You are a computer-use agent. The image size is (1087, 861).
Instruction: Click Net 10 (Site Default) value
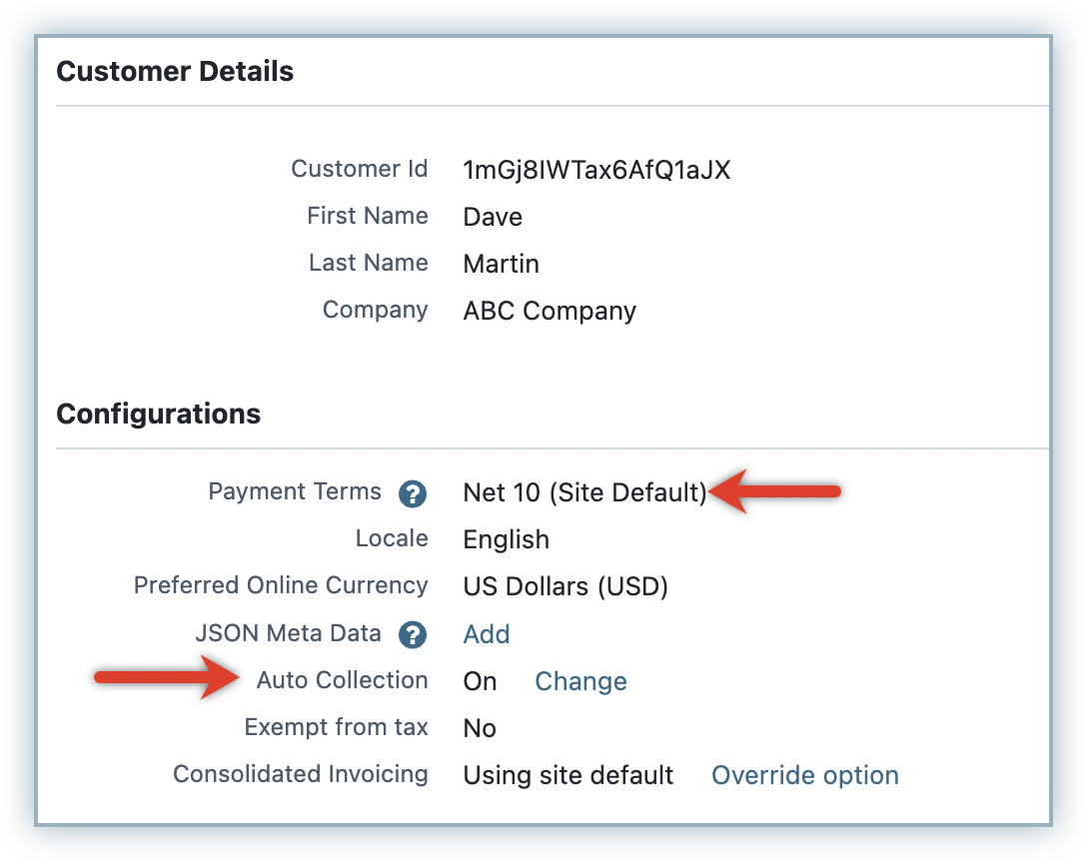click(584, 492)
